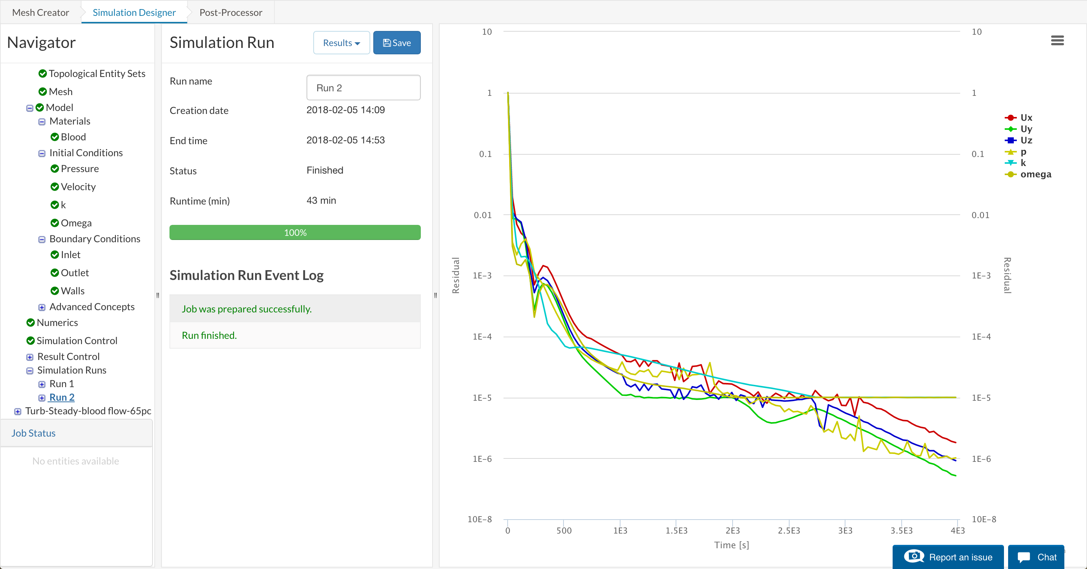Click the check icon next to Walls
This screenshot has width=1087, height=569.
coord(54,291)
